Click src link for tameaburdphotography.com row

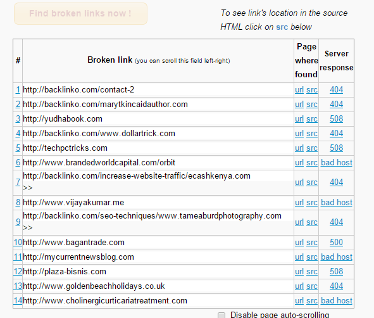tap(312, 222)
